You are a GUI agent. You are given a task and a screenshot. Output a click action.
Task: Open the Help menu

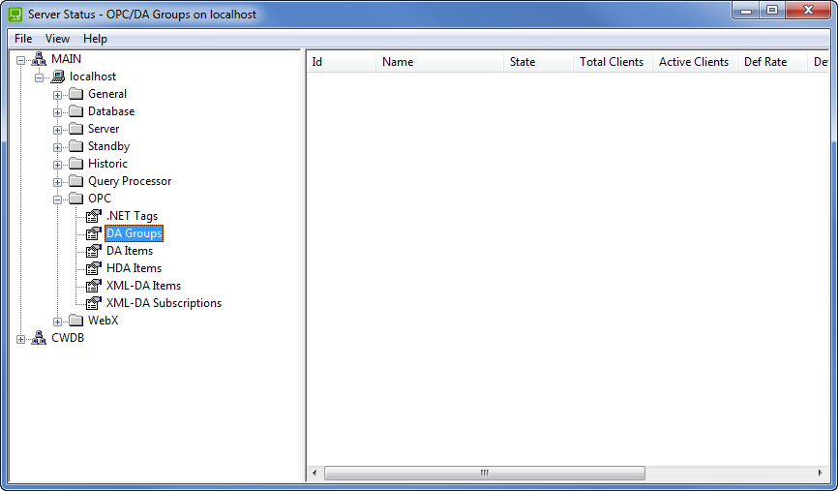coord(95,39)
